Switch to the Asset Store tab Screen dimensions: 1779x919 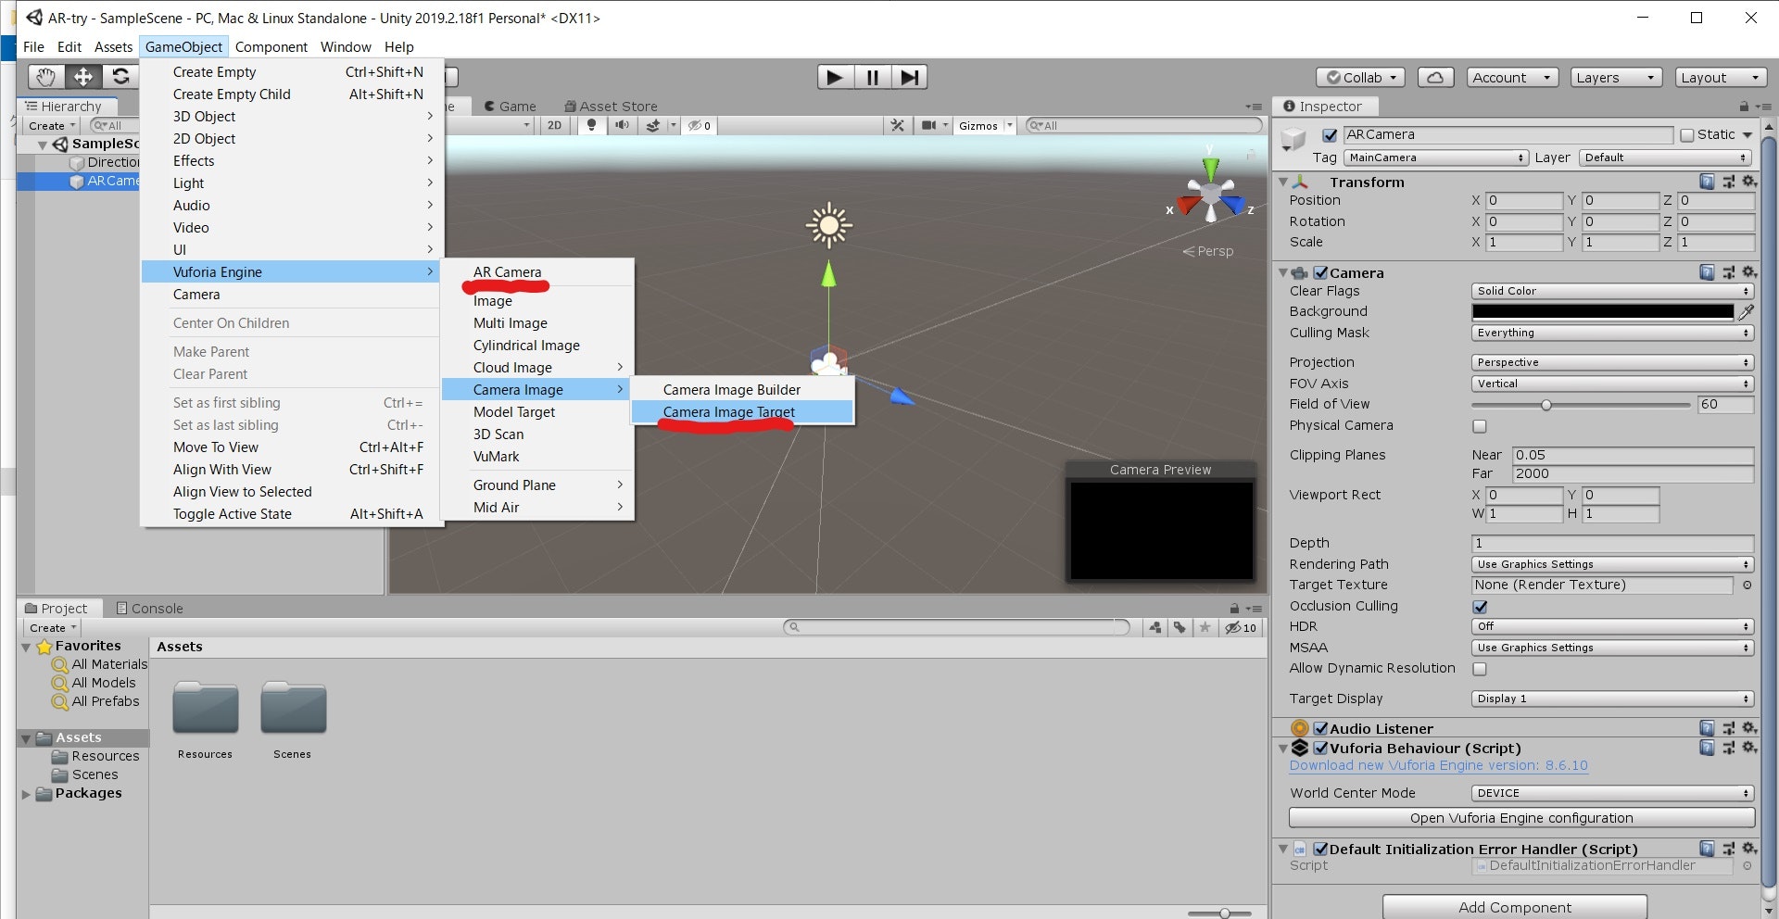coord(611,107)
